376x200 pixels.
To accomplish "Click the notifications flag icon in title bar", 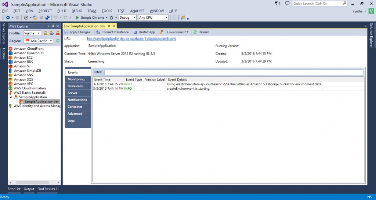I will [x=277, y=3].
